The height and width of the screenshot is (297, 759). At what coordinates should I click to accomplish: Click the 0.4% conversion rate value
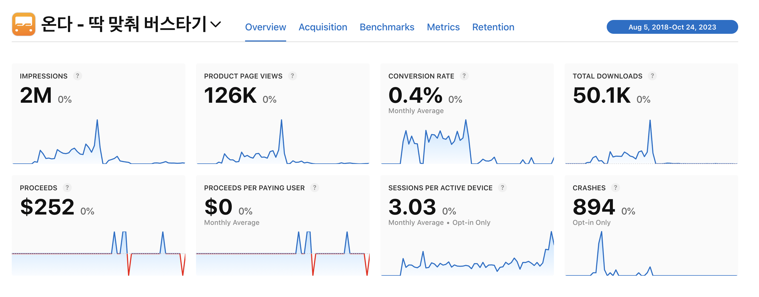coord(416,95)
